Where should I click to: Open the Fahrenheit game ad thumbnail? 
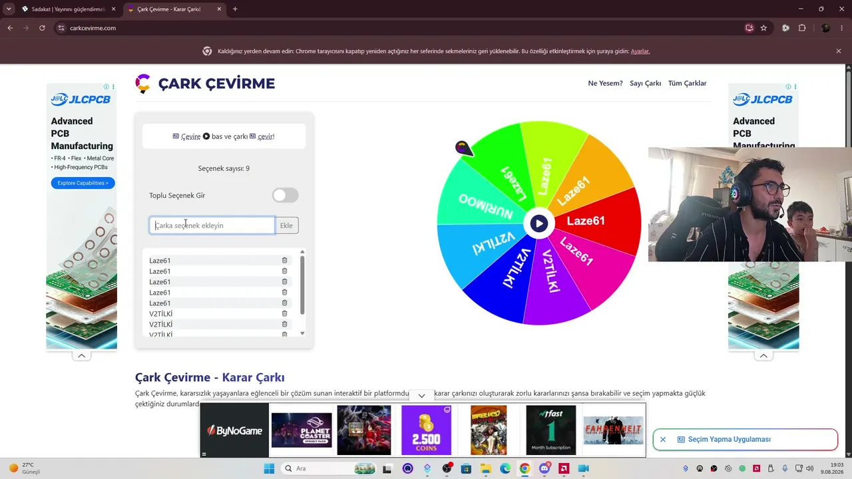pos(613,430)
